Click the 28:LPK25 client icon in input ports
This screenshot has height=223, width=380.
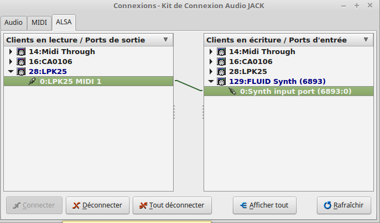tap(221, 71)
